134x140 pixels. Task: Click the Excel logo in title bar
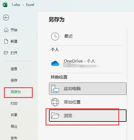(x=5, y=5)
